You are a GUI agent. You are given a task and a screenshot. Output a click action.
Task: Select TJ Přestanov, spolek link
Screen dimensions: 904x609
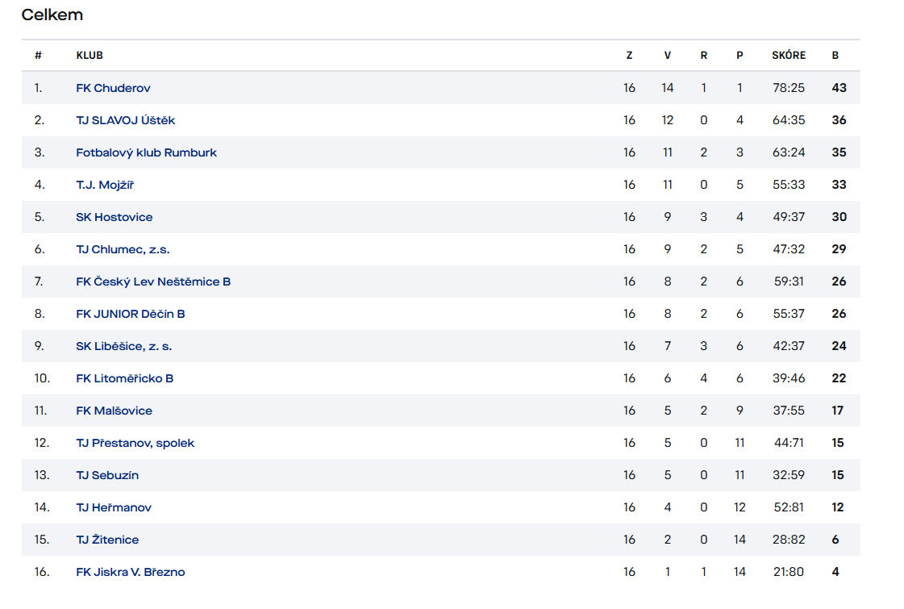(135, 443)
